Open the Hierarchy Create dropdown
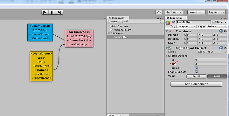The height and width of the screenshot is (116, 229). tap(114, 21)
